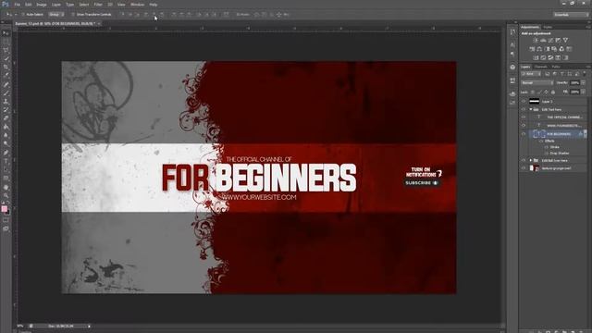Image resolution: width=592 pixels, height=333 pixels.
Task: Expand the second Edit group folder
Action: [531, 160]
